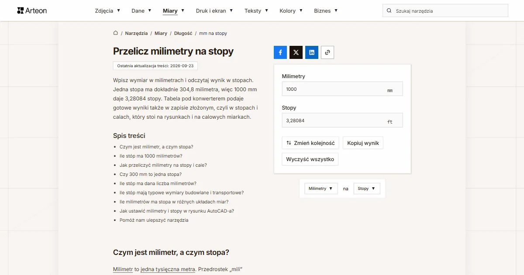Click the Kopiuj wynik button
Image resolution: width=524 pixels, height=275 pixels.
tap(363, 143)
